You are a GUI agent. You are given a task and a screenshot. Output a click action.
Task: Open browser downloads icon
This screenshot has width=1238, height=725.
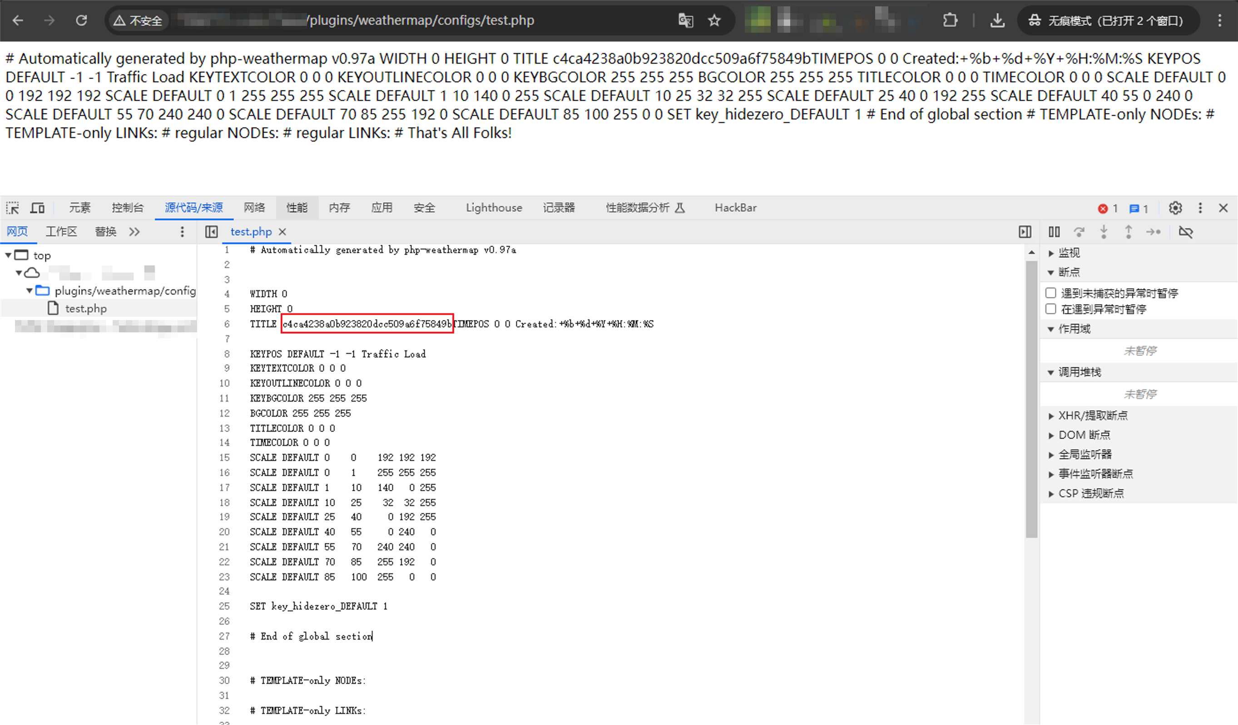click(x=997, y=20)
